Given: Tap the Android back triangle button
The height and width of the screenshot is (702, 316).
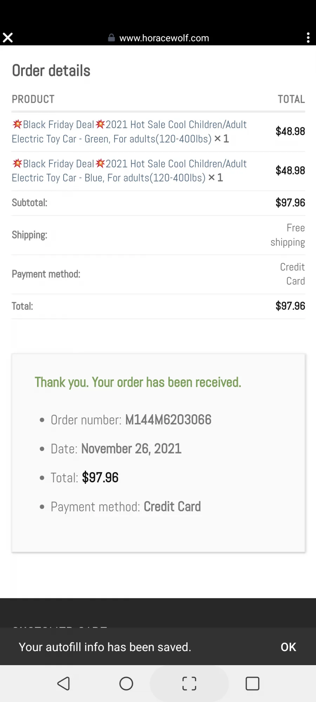Looking at the screenshot, I should pyautogui.click(x=64, y=683).
